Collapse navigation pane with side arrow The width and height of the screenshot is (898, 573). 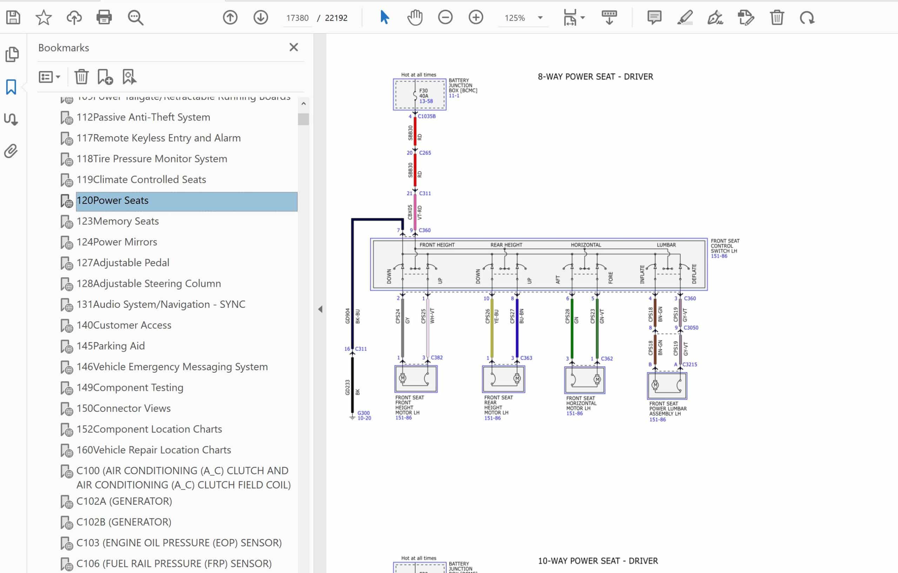pyautogui.click(x=320, y=309)
